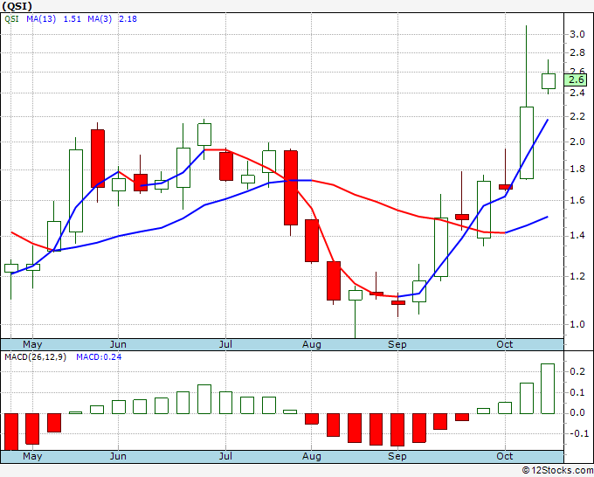This screenshot has width=594, height=477.
Task: Click the (QSI) ticker title
Action: coord(20,5)
